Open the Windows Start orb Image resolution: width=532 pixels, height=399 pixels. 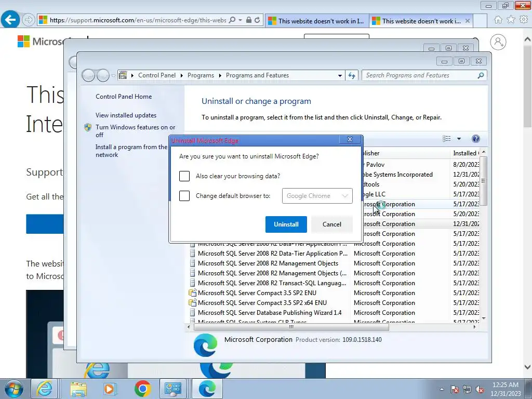click(x=14, y=389)
